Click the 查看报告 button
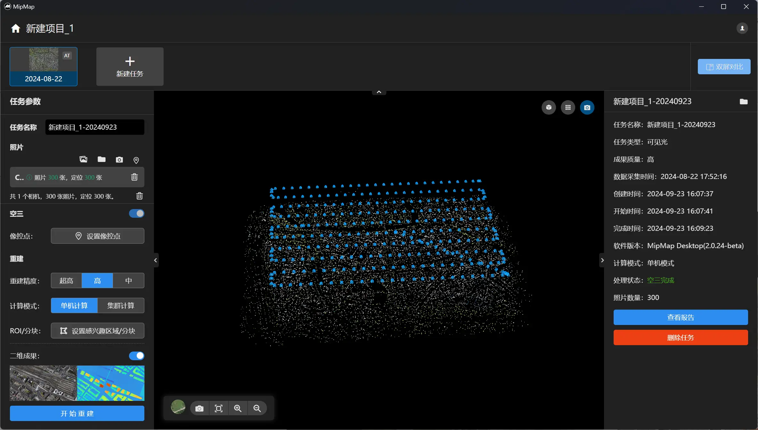758x430 pixels. [x=681, y=317]
